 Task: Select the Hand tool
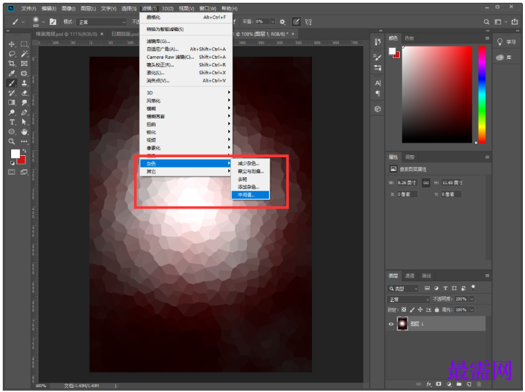click(x=24, y=132)
